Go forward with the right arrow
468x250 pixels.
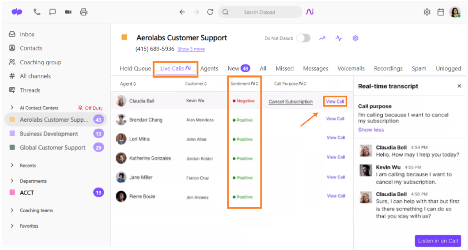coord(196,12)
